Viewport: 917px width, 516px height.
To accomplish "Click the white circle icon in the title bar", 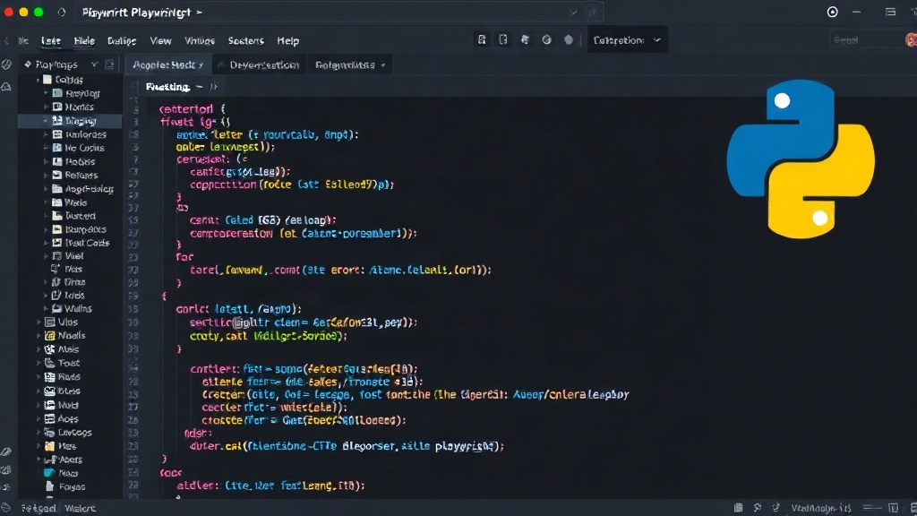I will [832, 12].
